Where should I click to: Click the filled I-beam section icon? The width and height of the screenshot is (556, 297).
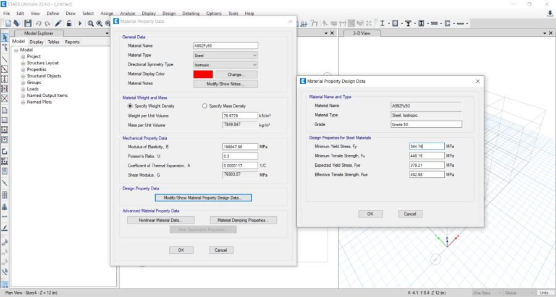click(421, 23)
